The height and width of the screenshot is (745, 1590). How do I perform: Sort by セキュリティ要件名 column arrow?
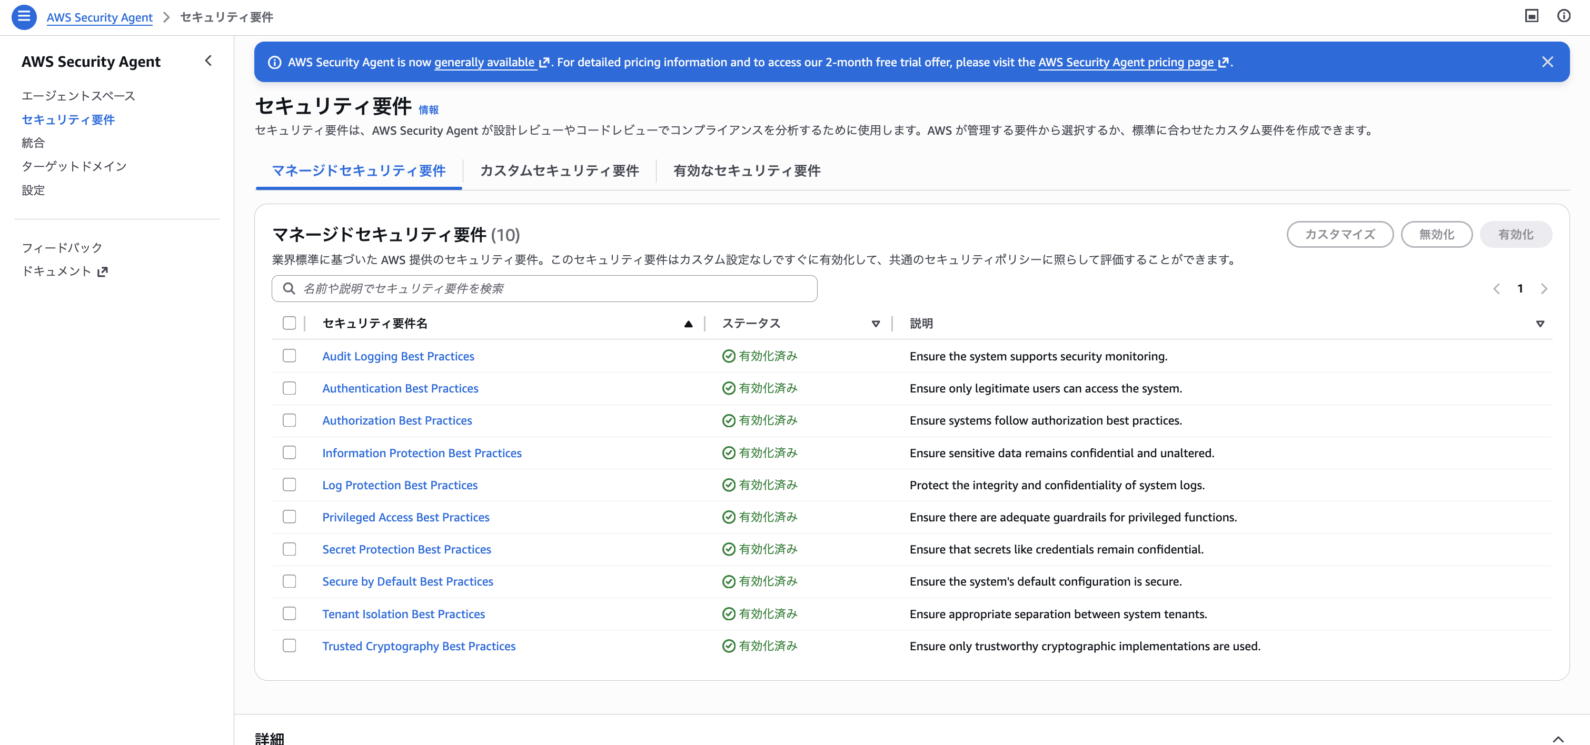[688, 323]
